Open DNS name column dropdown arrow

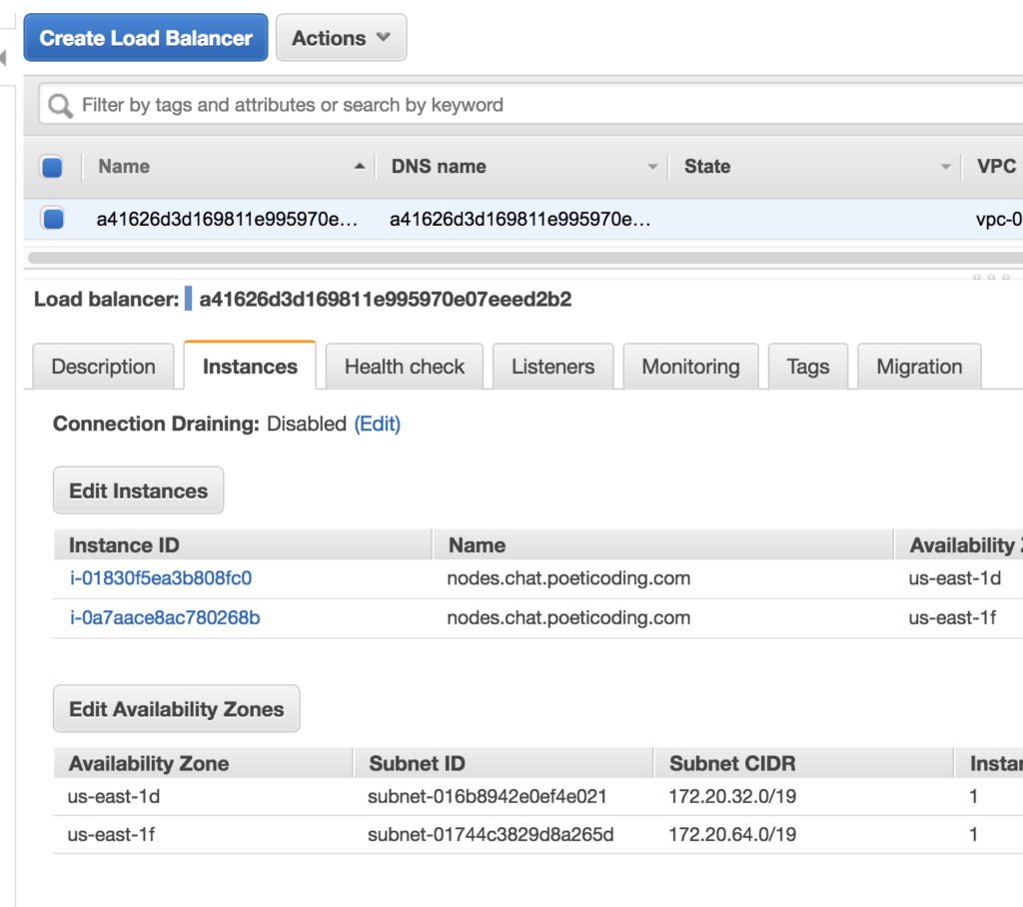[652, 167]
